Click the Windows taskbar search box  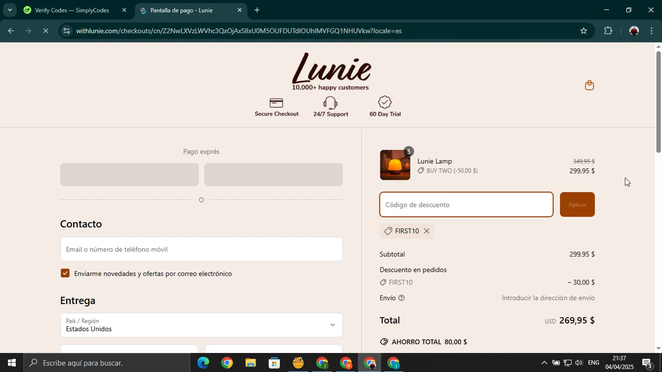pos(107,363)
